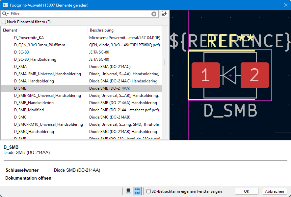The image size is (291, 197).
Task: Enable Nach Pinanzahl filtern checkbox
Action: [4, 22]
